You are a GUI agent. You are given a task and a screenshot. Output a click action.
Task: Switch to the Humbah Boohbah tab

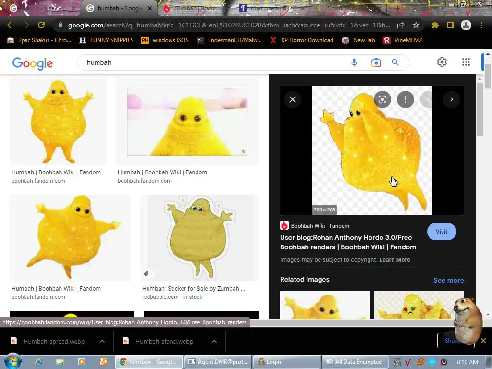(x=196, y=8)
